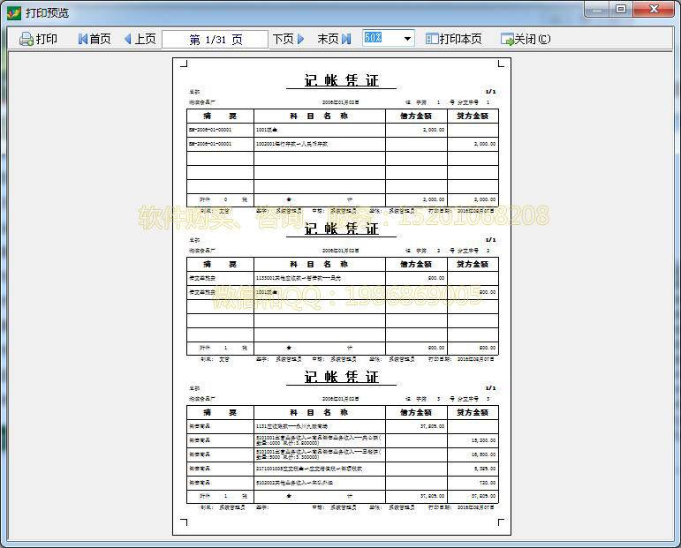681x548 pixels.
Task: Print only current page (打印本页)
Action: [454, 39]
